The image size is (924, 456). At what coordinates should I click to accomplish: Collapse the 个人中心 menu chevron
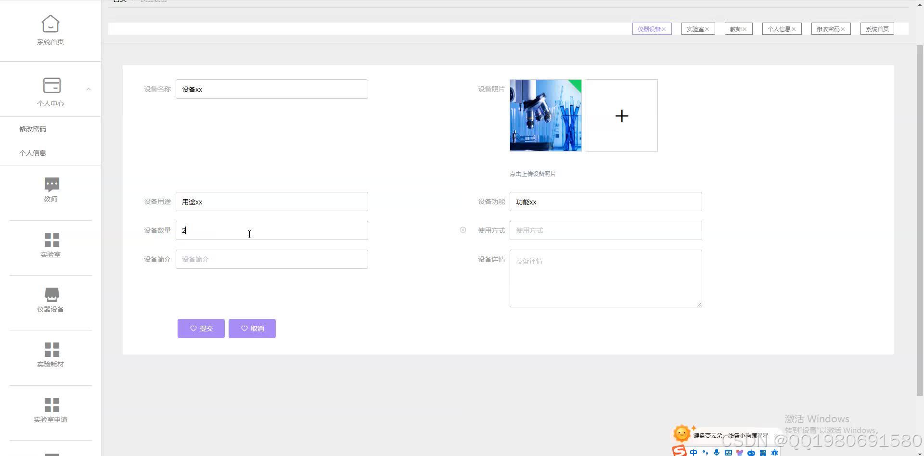(89, 89)
